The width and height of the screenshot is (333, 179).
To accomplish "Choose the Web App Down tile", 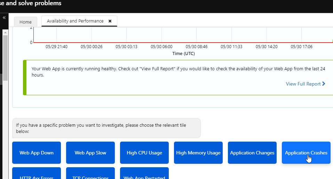I will point(37,153).
